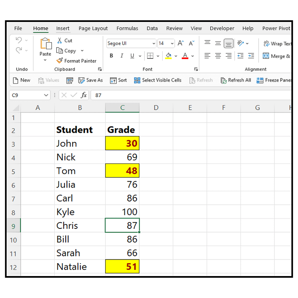Toggle Center horizontal alignment
Screen dimensions: 298x298
tap(218, 56)
